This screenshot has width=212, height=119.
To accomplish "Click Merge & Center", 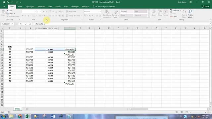I will [x=73, y=16].
